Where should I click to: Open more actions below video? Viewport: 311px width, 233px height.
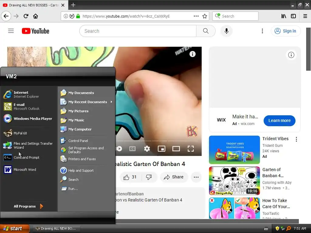[x=196, y=177]
